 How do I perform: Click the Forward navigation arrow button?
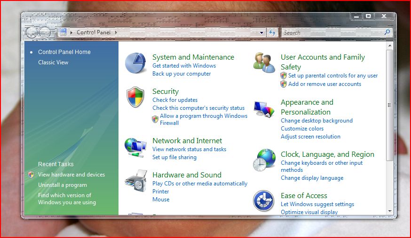pyautogui.click(x=45, y=33)
